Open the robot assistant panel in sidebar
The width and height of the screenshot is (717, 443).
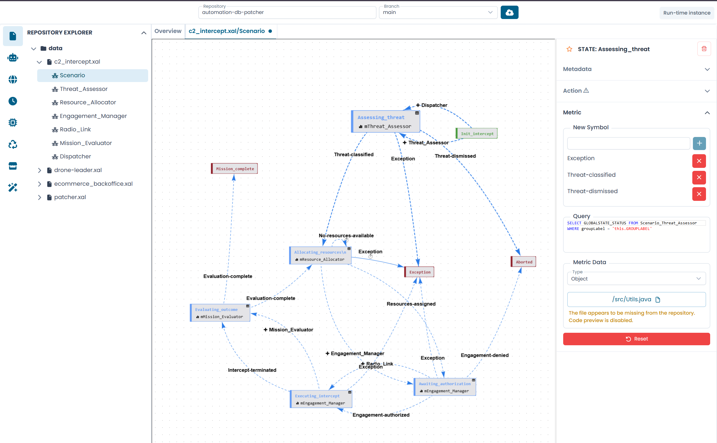click(x=13, y=58)
